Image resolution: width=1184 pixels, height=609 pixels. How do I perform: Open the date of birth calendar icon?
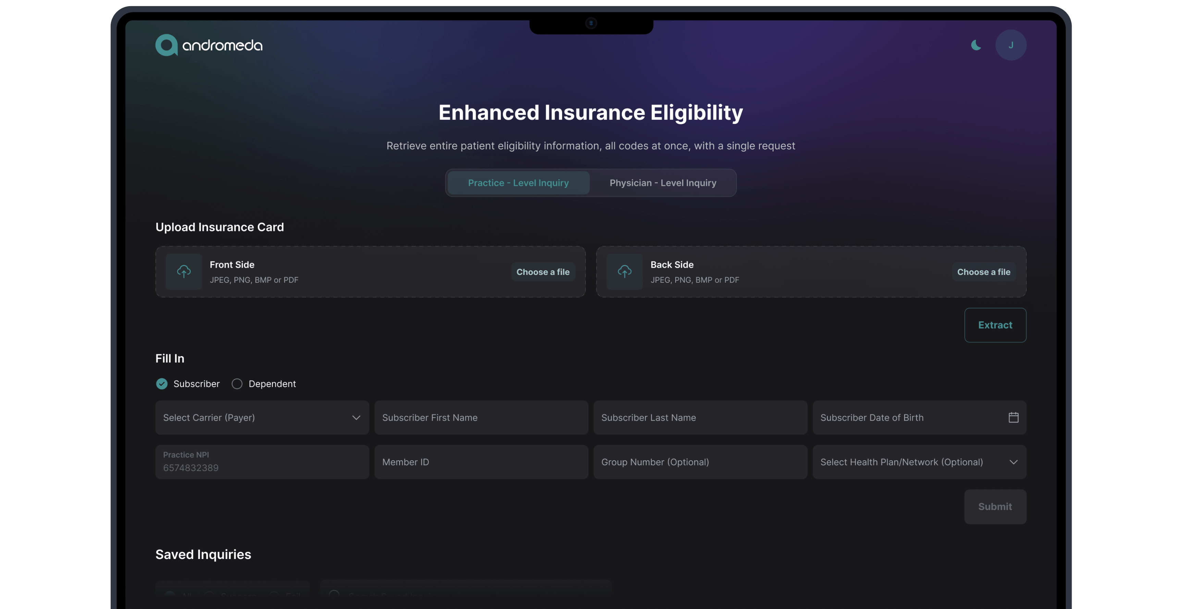(1013, 418)
